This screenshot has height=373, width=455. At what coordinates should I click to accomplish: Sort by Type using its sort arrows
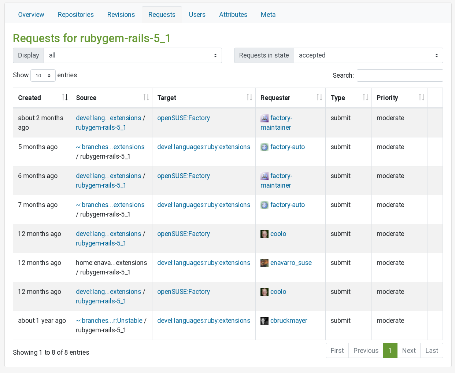point(365,97)
